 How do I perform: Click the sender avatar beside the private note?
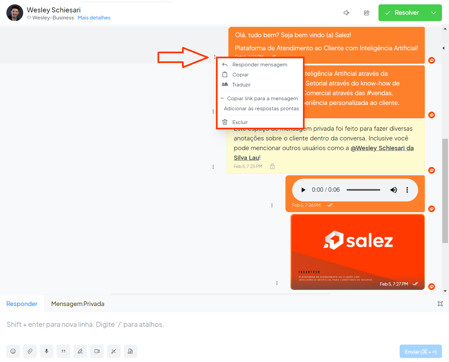click(x=432, y=170)
